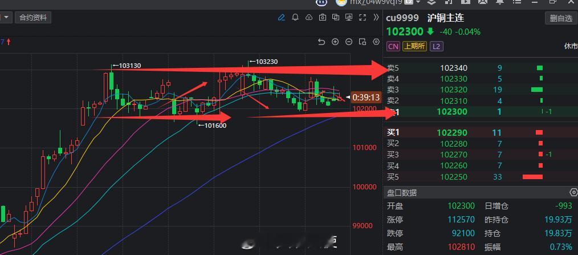Select the 卖5 row price 102340
578x255 pixels.
click(454, 68)
